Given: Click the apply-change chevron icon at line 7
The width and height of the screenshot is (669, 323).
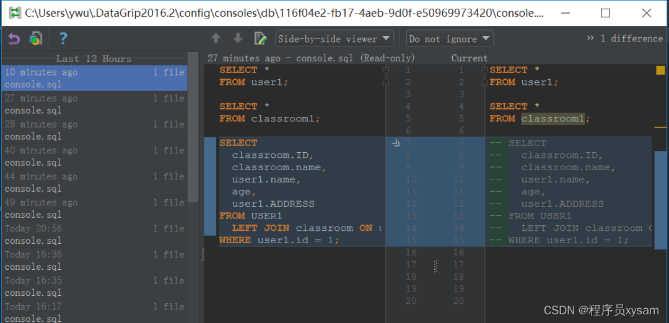Looking at the screenshot, I should click(395, 144).
